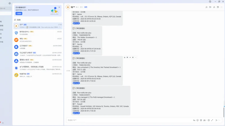225x126 pixels.
Task: Click order ID 7268558995739 text
Action: click(x=85, y=35)
